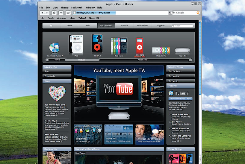Open Top Music in Latest in iTunes

(181, 81)
